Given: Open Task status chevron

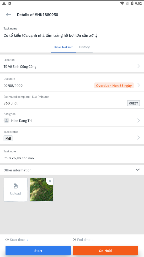Looking at the screenshot, I should (138, 138).
